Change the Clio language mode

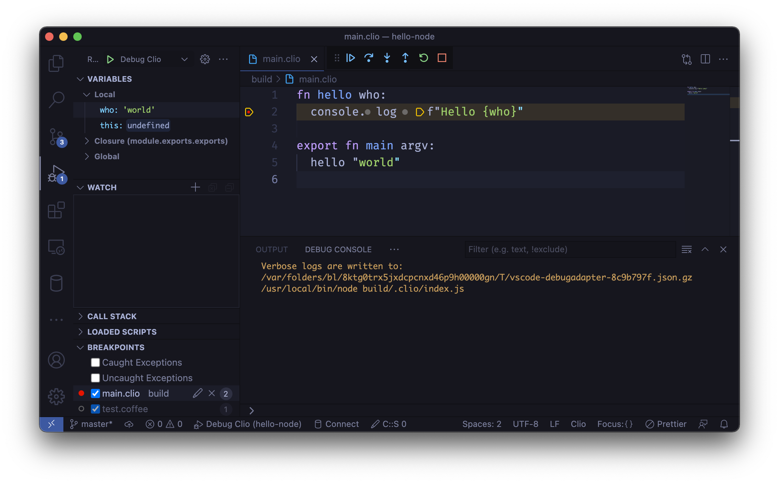[x=578, y=424]
